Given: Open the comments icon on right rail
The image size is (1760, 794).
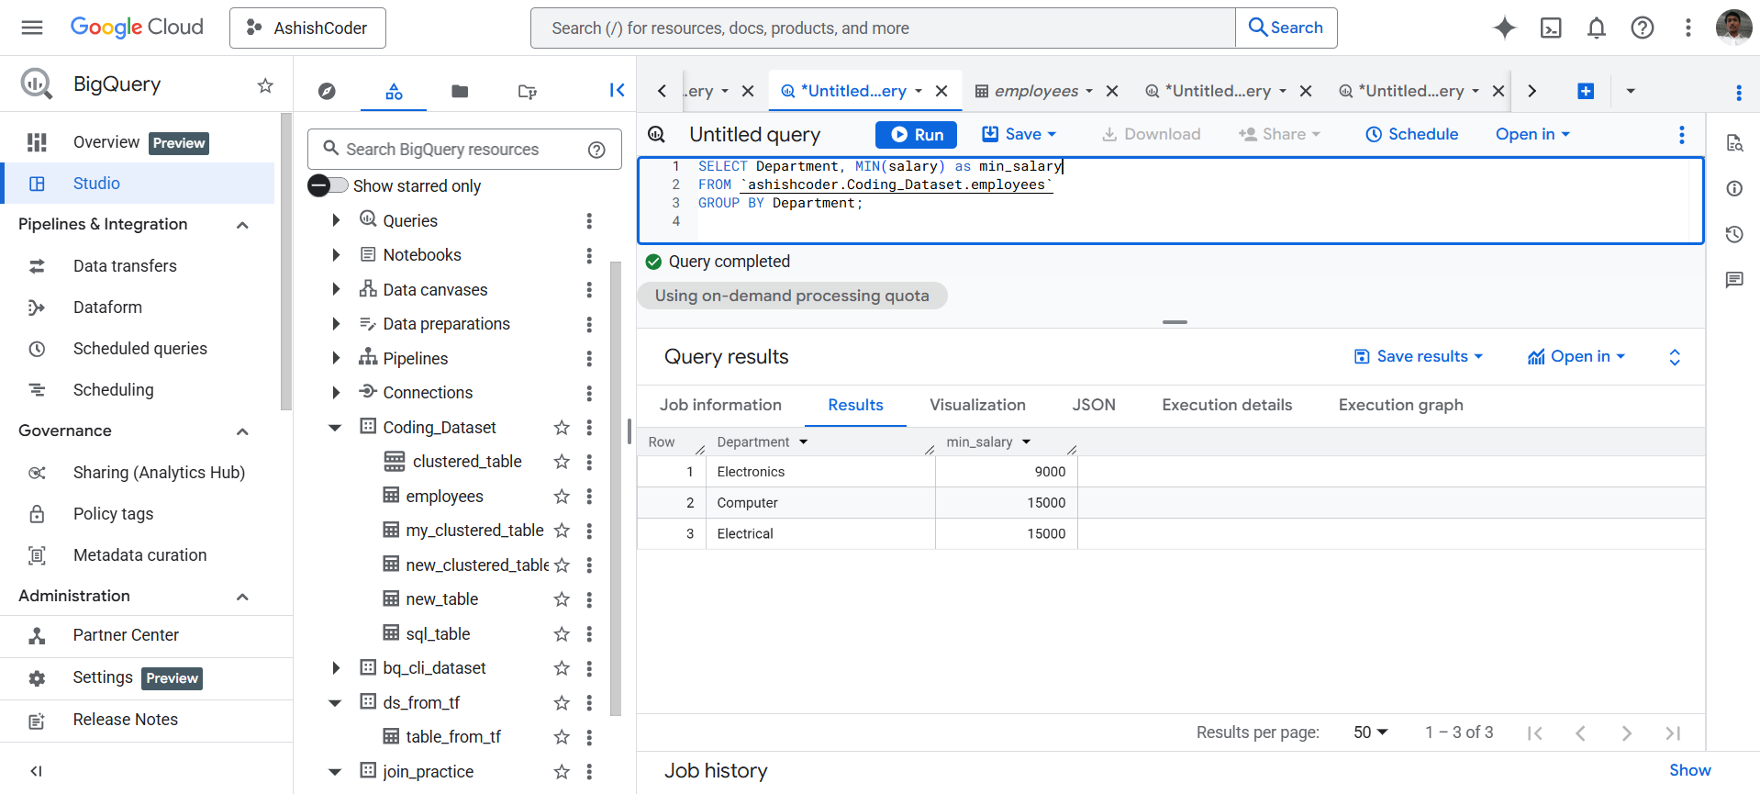Looking at the screenshot, I should [x=1734, y=280].
